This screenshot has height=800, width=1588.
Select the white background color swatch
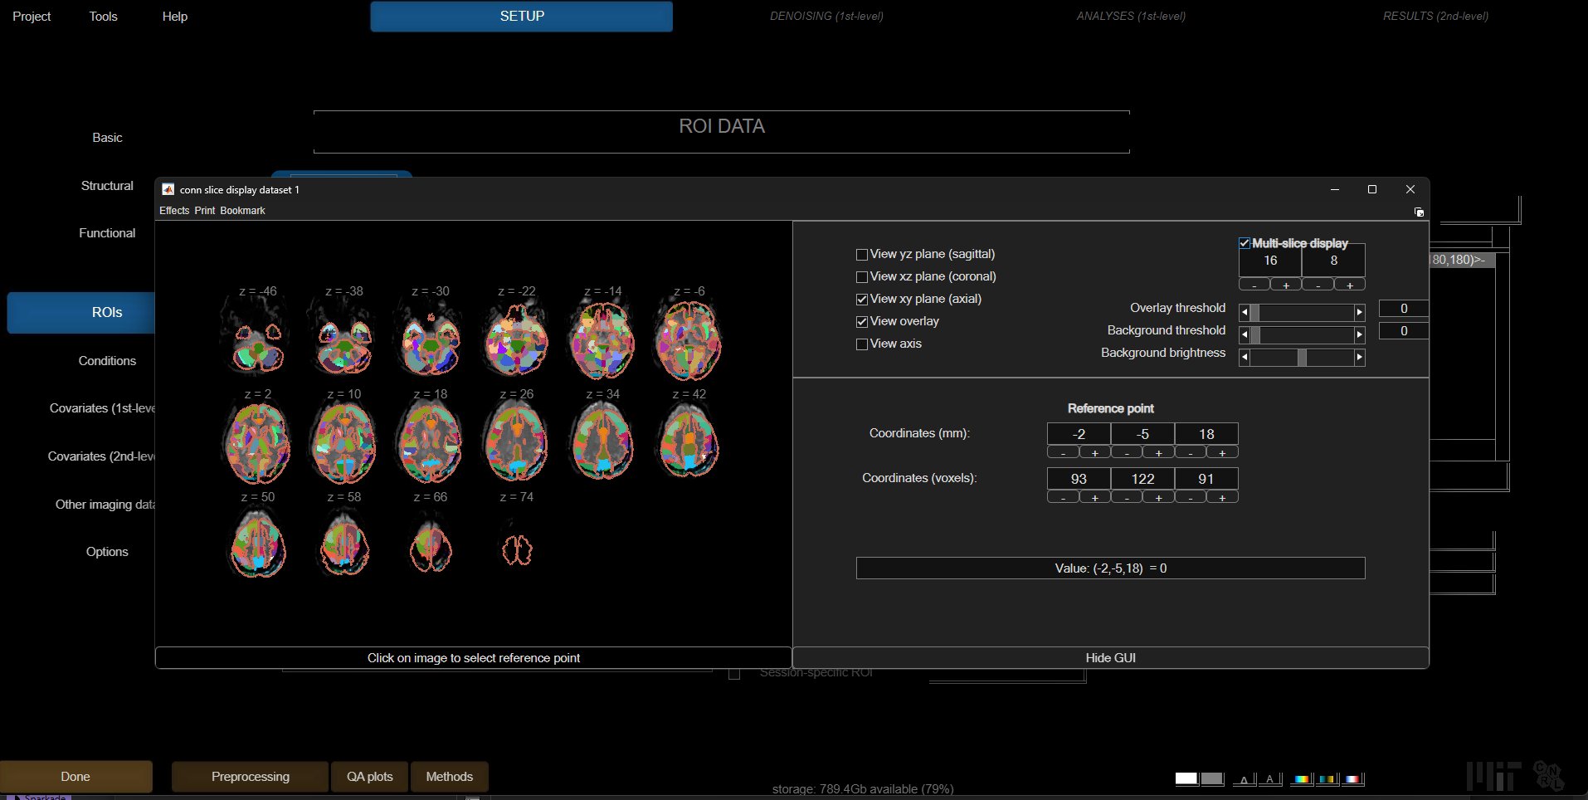pyautogui.click(x=1186, y=778)
